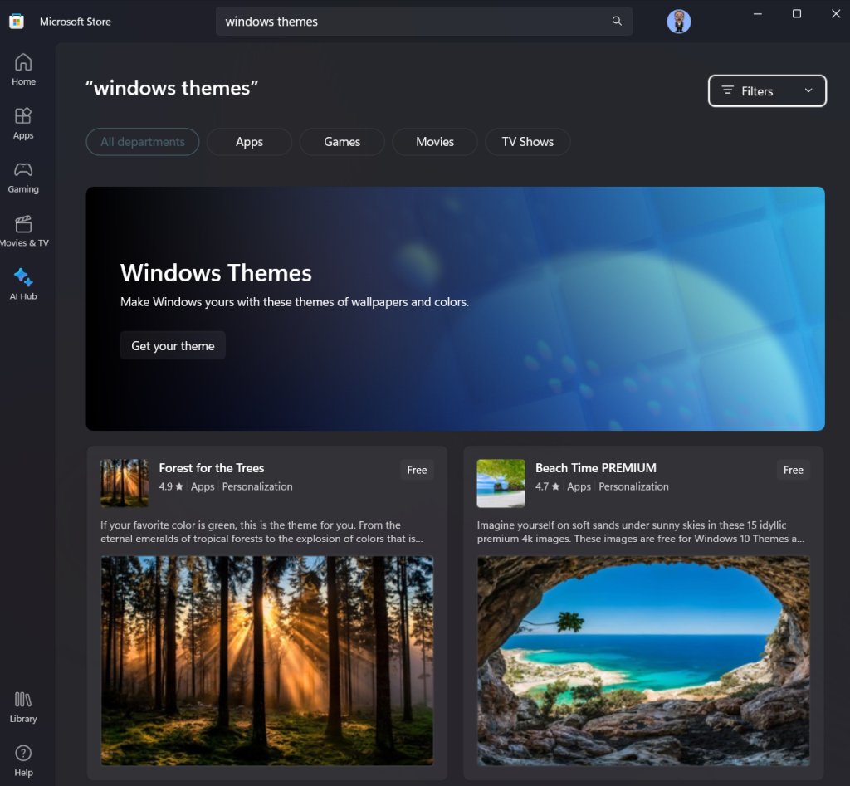Open the Gaming section
The height and width of the screenshot is (786, 850).
click(x=23, y=178)
